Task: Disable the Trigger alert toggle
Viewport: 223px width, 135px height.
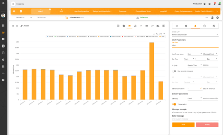Action: coord(174,104)
